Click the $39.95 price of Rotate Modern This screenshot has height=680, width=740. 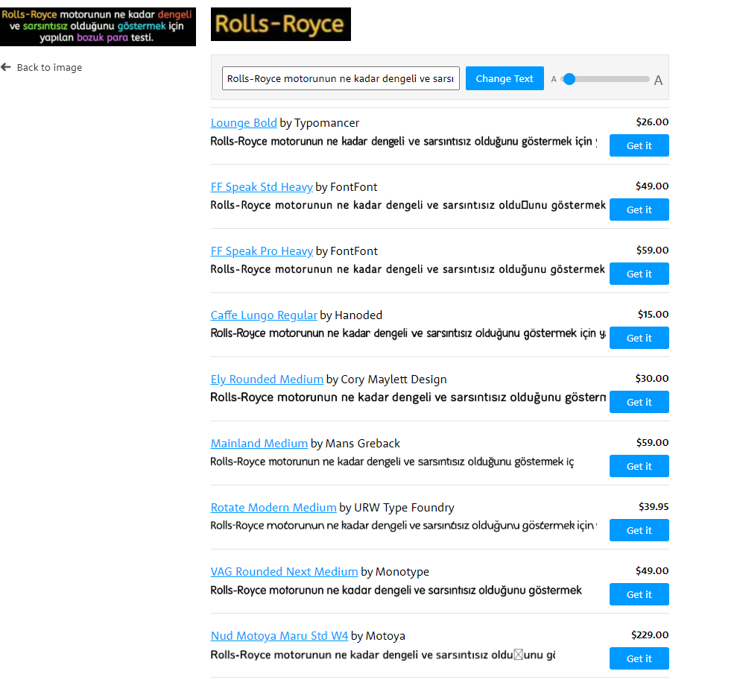[x=654, y=507]
